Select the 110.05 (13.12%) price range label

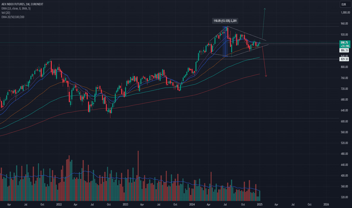point(225,21)
